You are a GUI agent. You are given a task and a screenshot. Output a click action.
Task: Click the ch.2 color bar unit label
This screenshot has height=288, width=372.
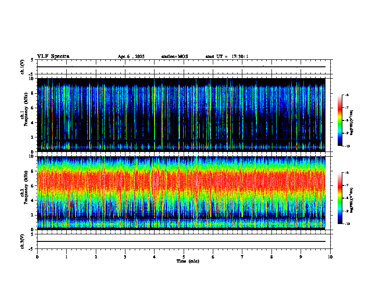point(351,200)
